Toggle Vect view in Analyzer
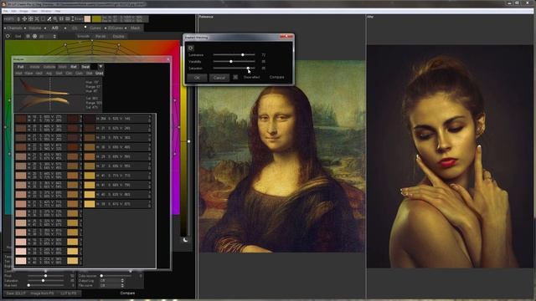 39,74
